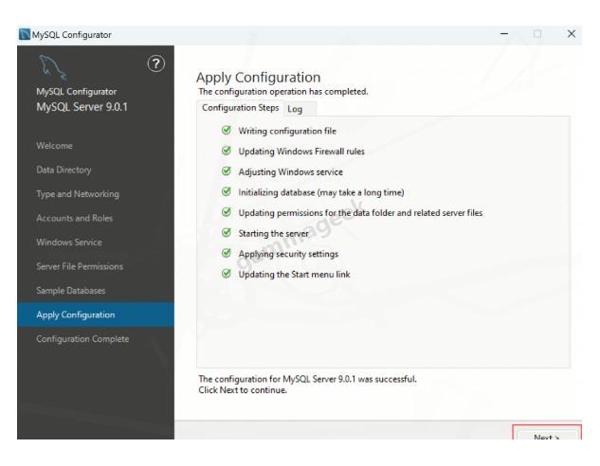Click 'Updating Windows Firewall rules' step text
Viewport: 600px width, 466px height.
[301, 152]
